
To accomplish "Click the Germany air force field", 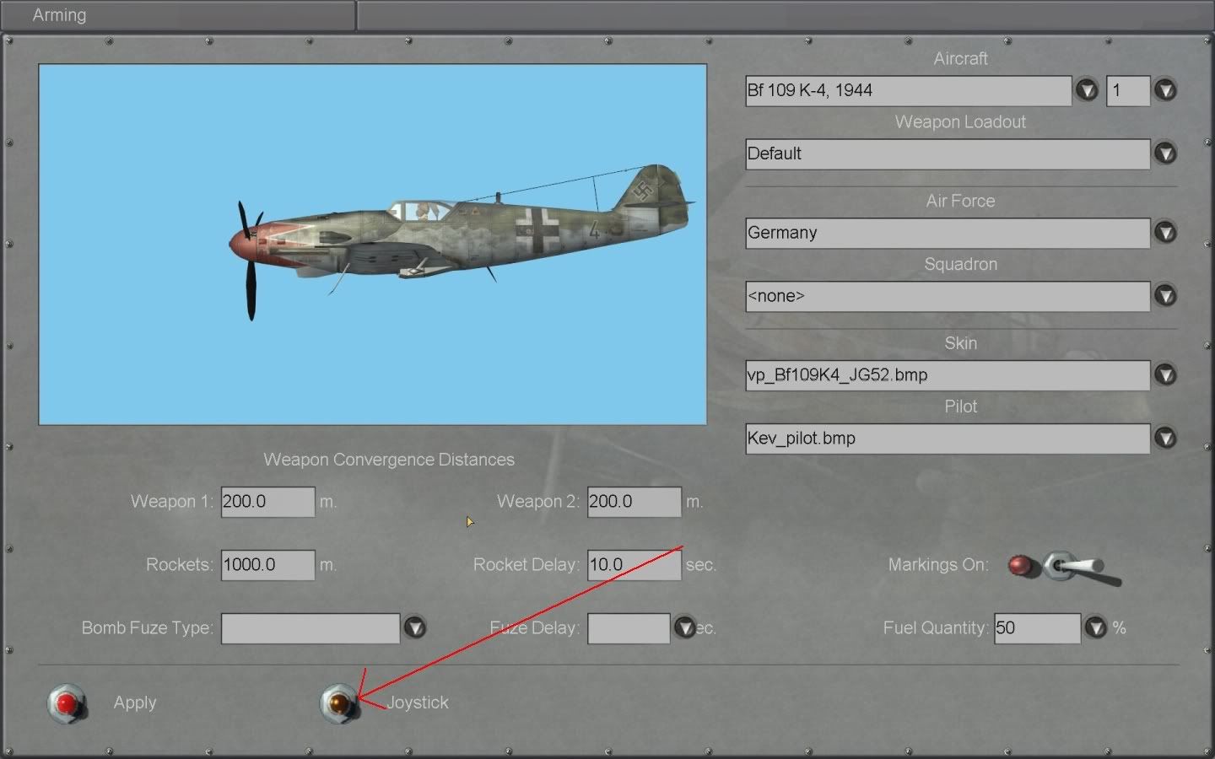I will 948,233.
